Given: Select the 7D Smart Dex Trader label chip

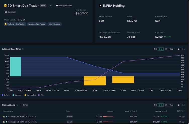Looking at the screenshot, I should click(x=15, y=24).
